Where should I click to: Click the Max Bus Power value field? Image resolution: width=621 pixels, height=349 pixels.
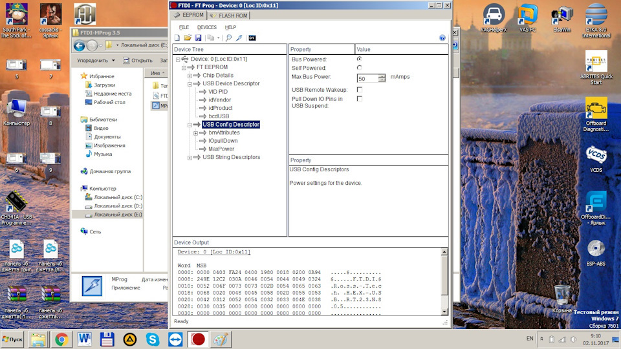[x=367, y=78]
